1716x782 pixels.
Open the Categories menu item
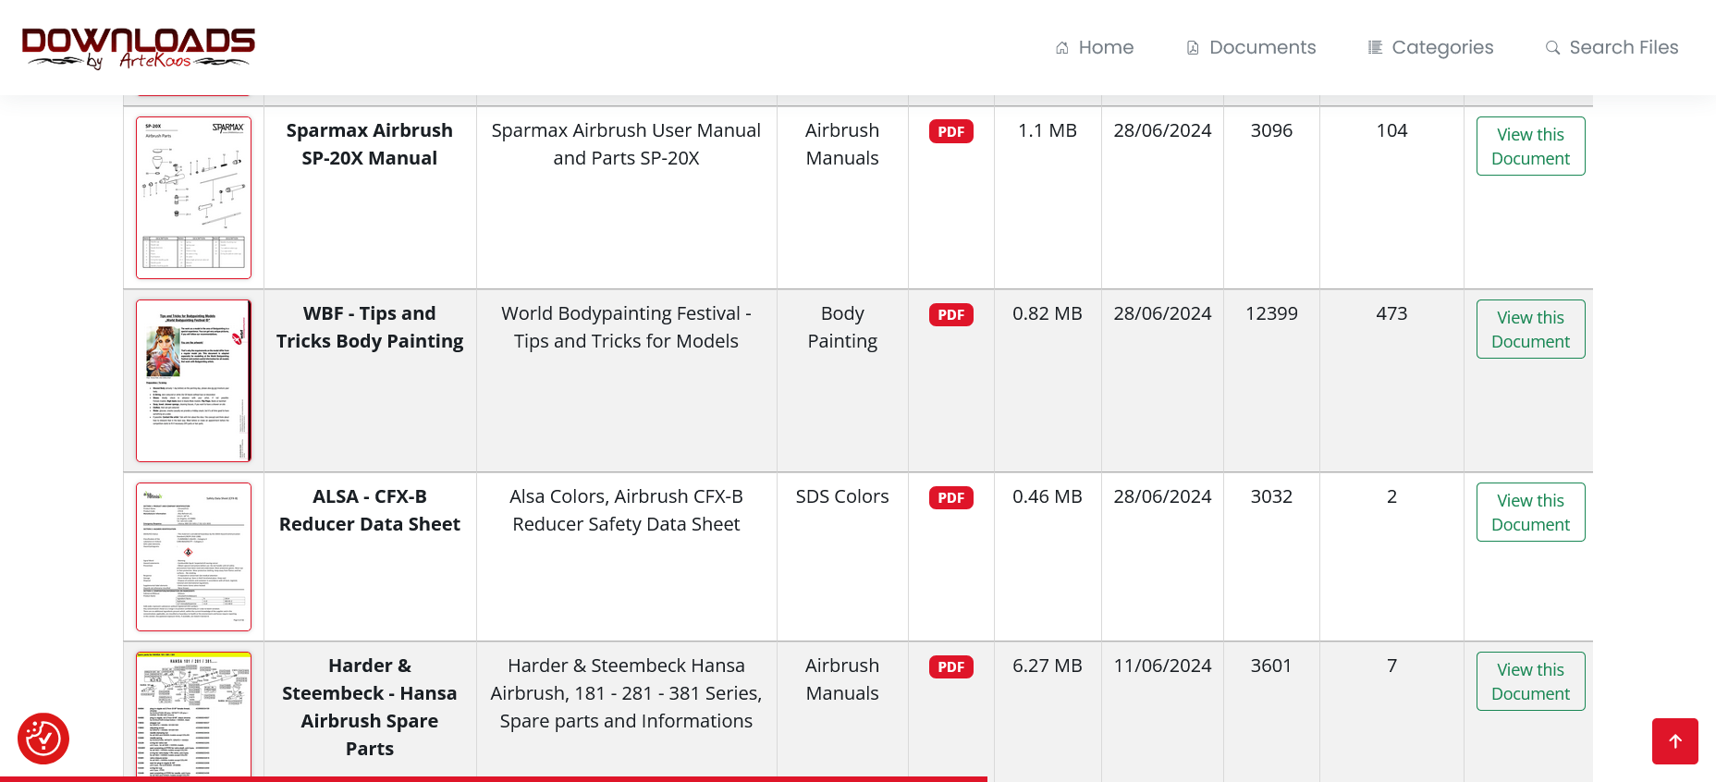tap(1431, 47)
